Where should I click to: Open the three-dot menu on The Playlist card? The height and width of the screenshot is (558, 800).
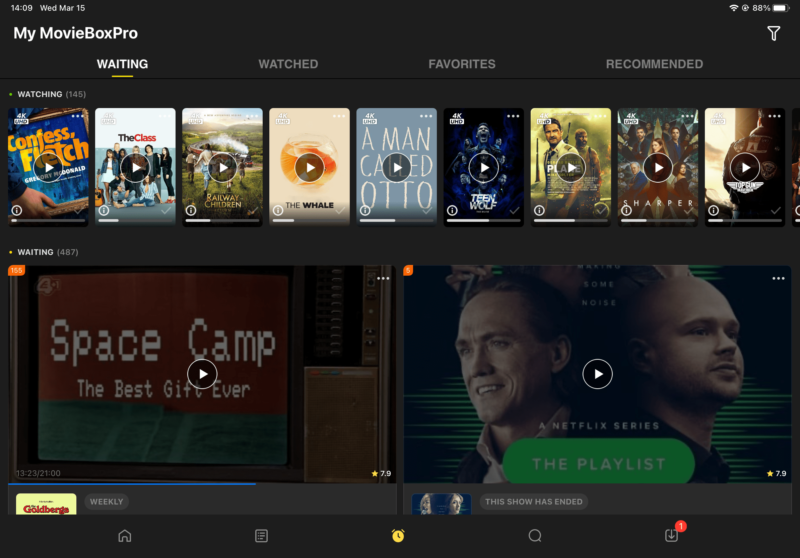click(x=779, y=278)
